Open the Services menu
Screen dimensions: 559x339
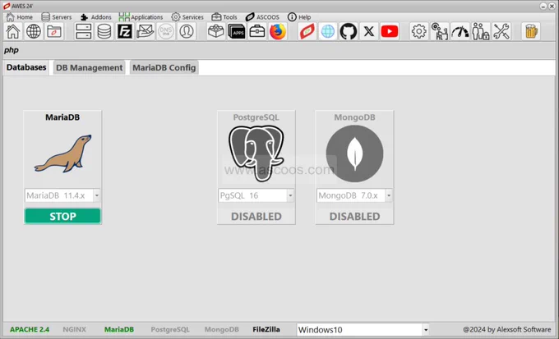[187, 16]
